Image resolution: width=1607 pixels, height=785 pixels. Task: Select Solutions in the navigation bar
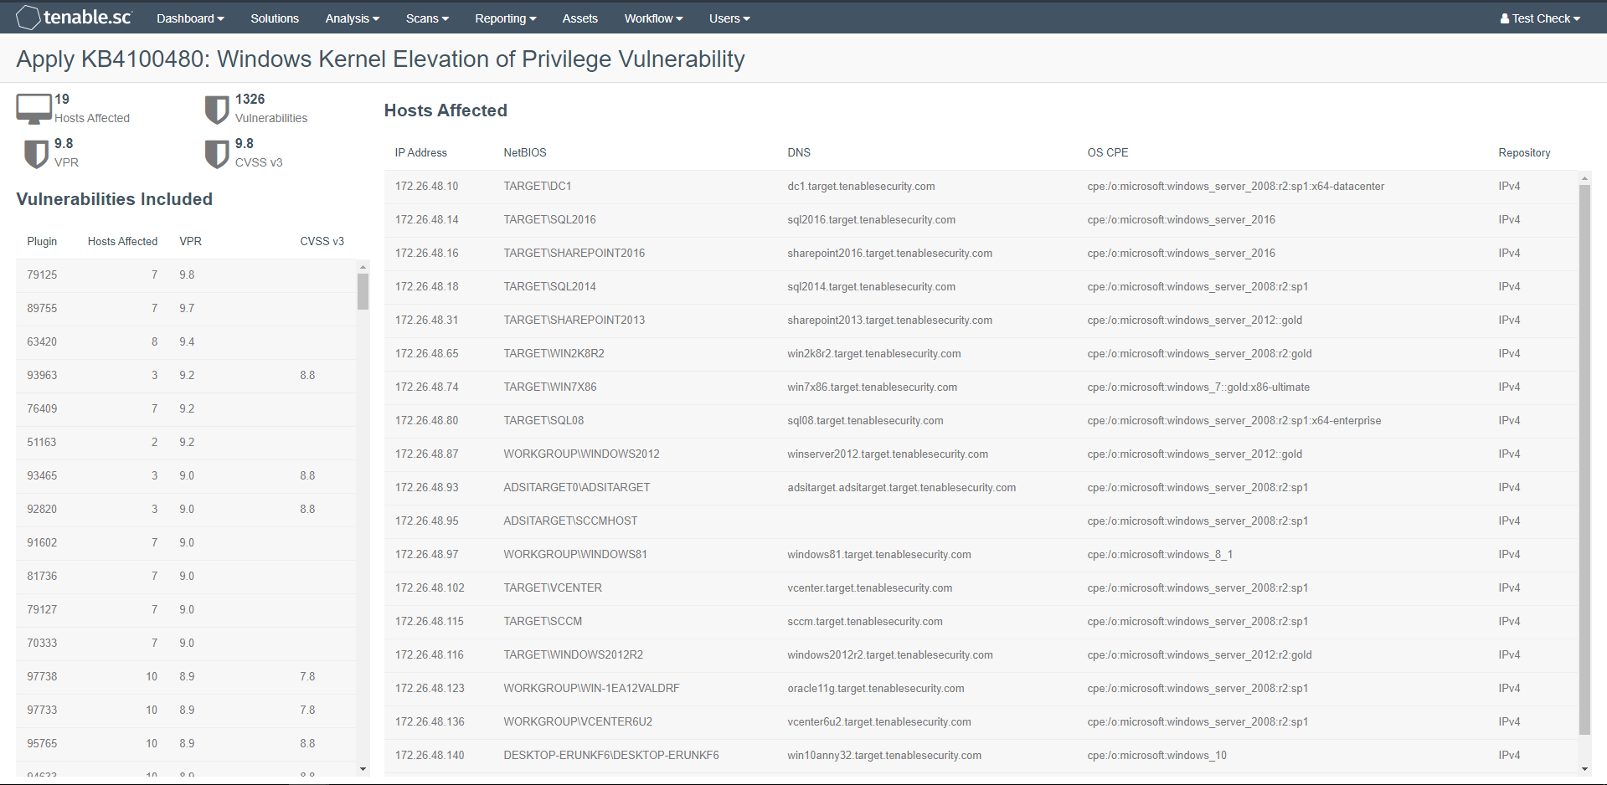(x=275, y=18)
